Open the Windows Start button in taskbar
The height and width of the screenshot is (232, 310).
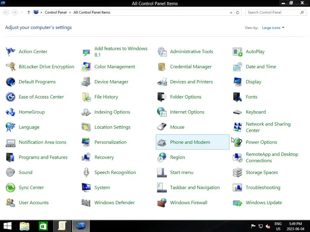click(x=8, y=226)
